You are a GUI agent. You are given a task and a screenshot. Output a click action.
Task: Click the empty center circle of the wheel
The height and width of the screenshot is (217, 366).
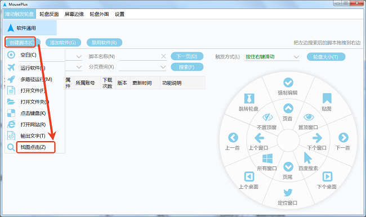288,141
